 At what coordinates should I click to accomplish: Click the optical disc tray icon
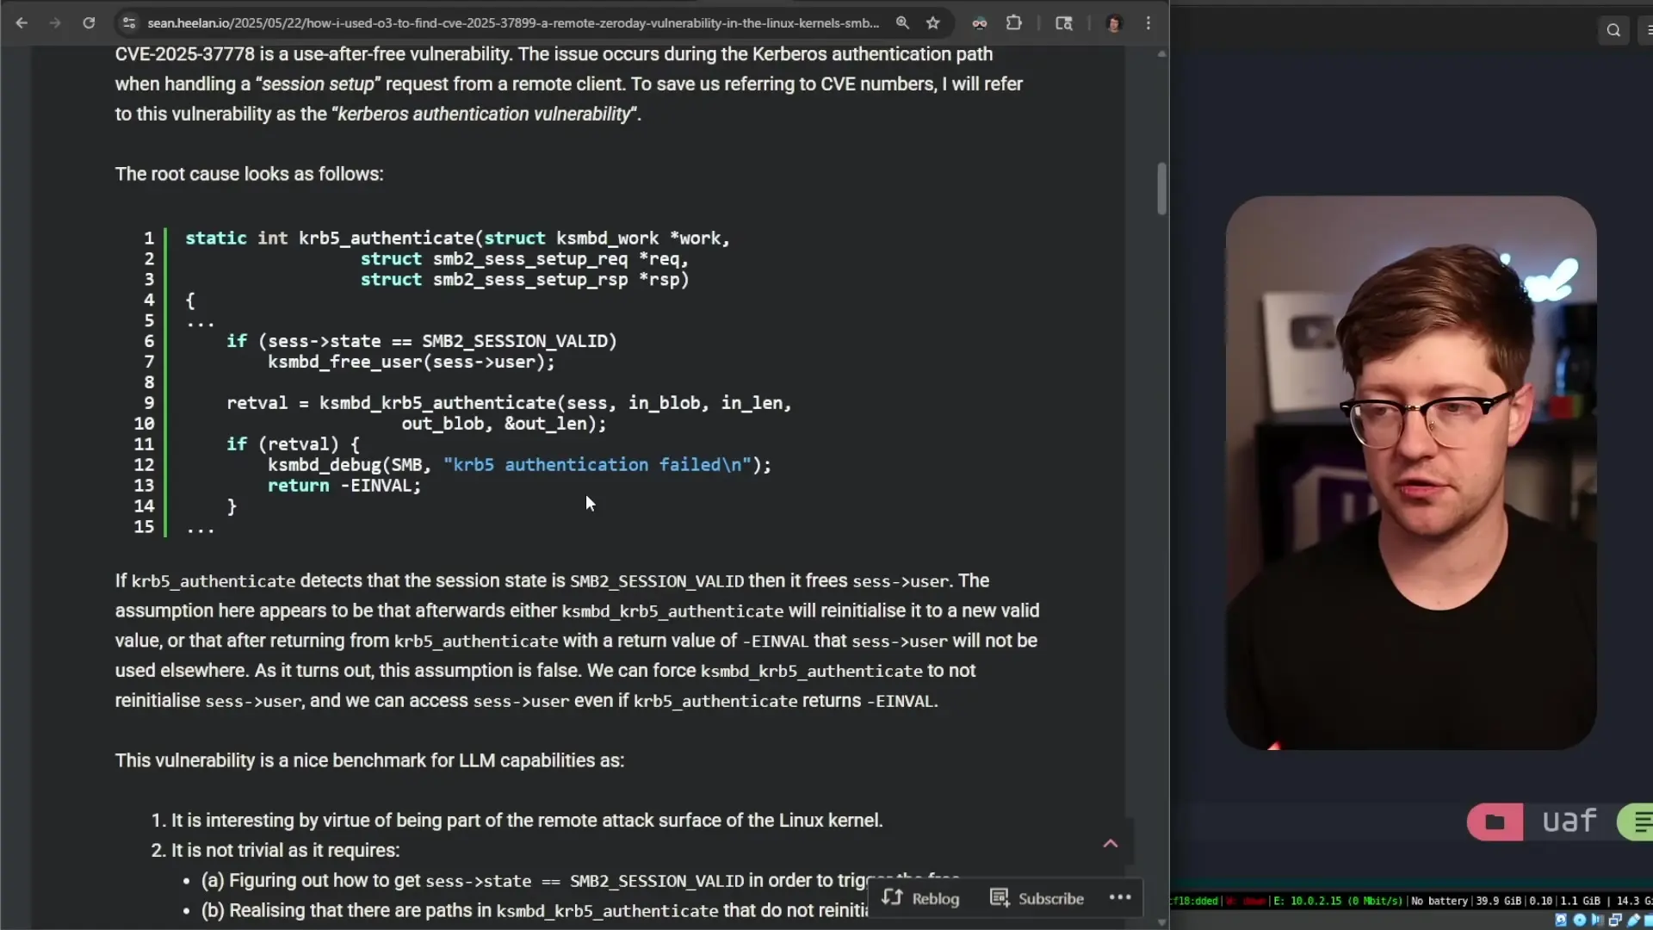point(1579,920)
